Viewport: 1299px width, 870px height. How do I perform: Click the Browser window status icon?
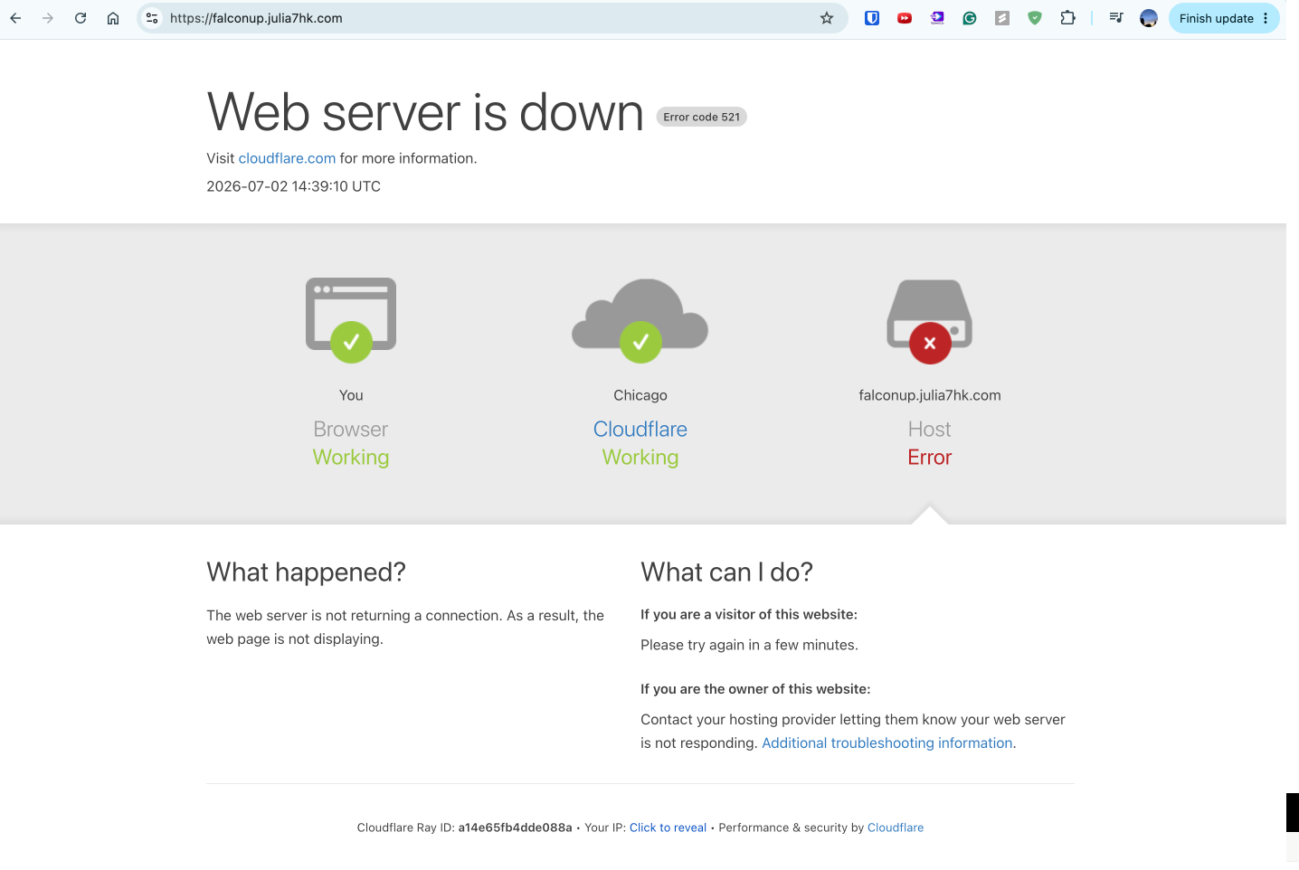click(x=351, y=320)
